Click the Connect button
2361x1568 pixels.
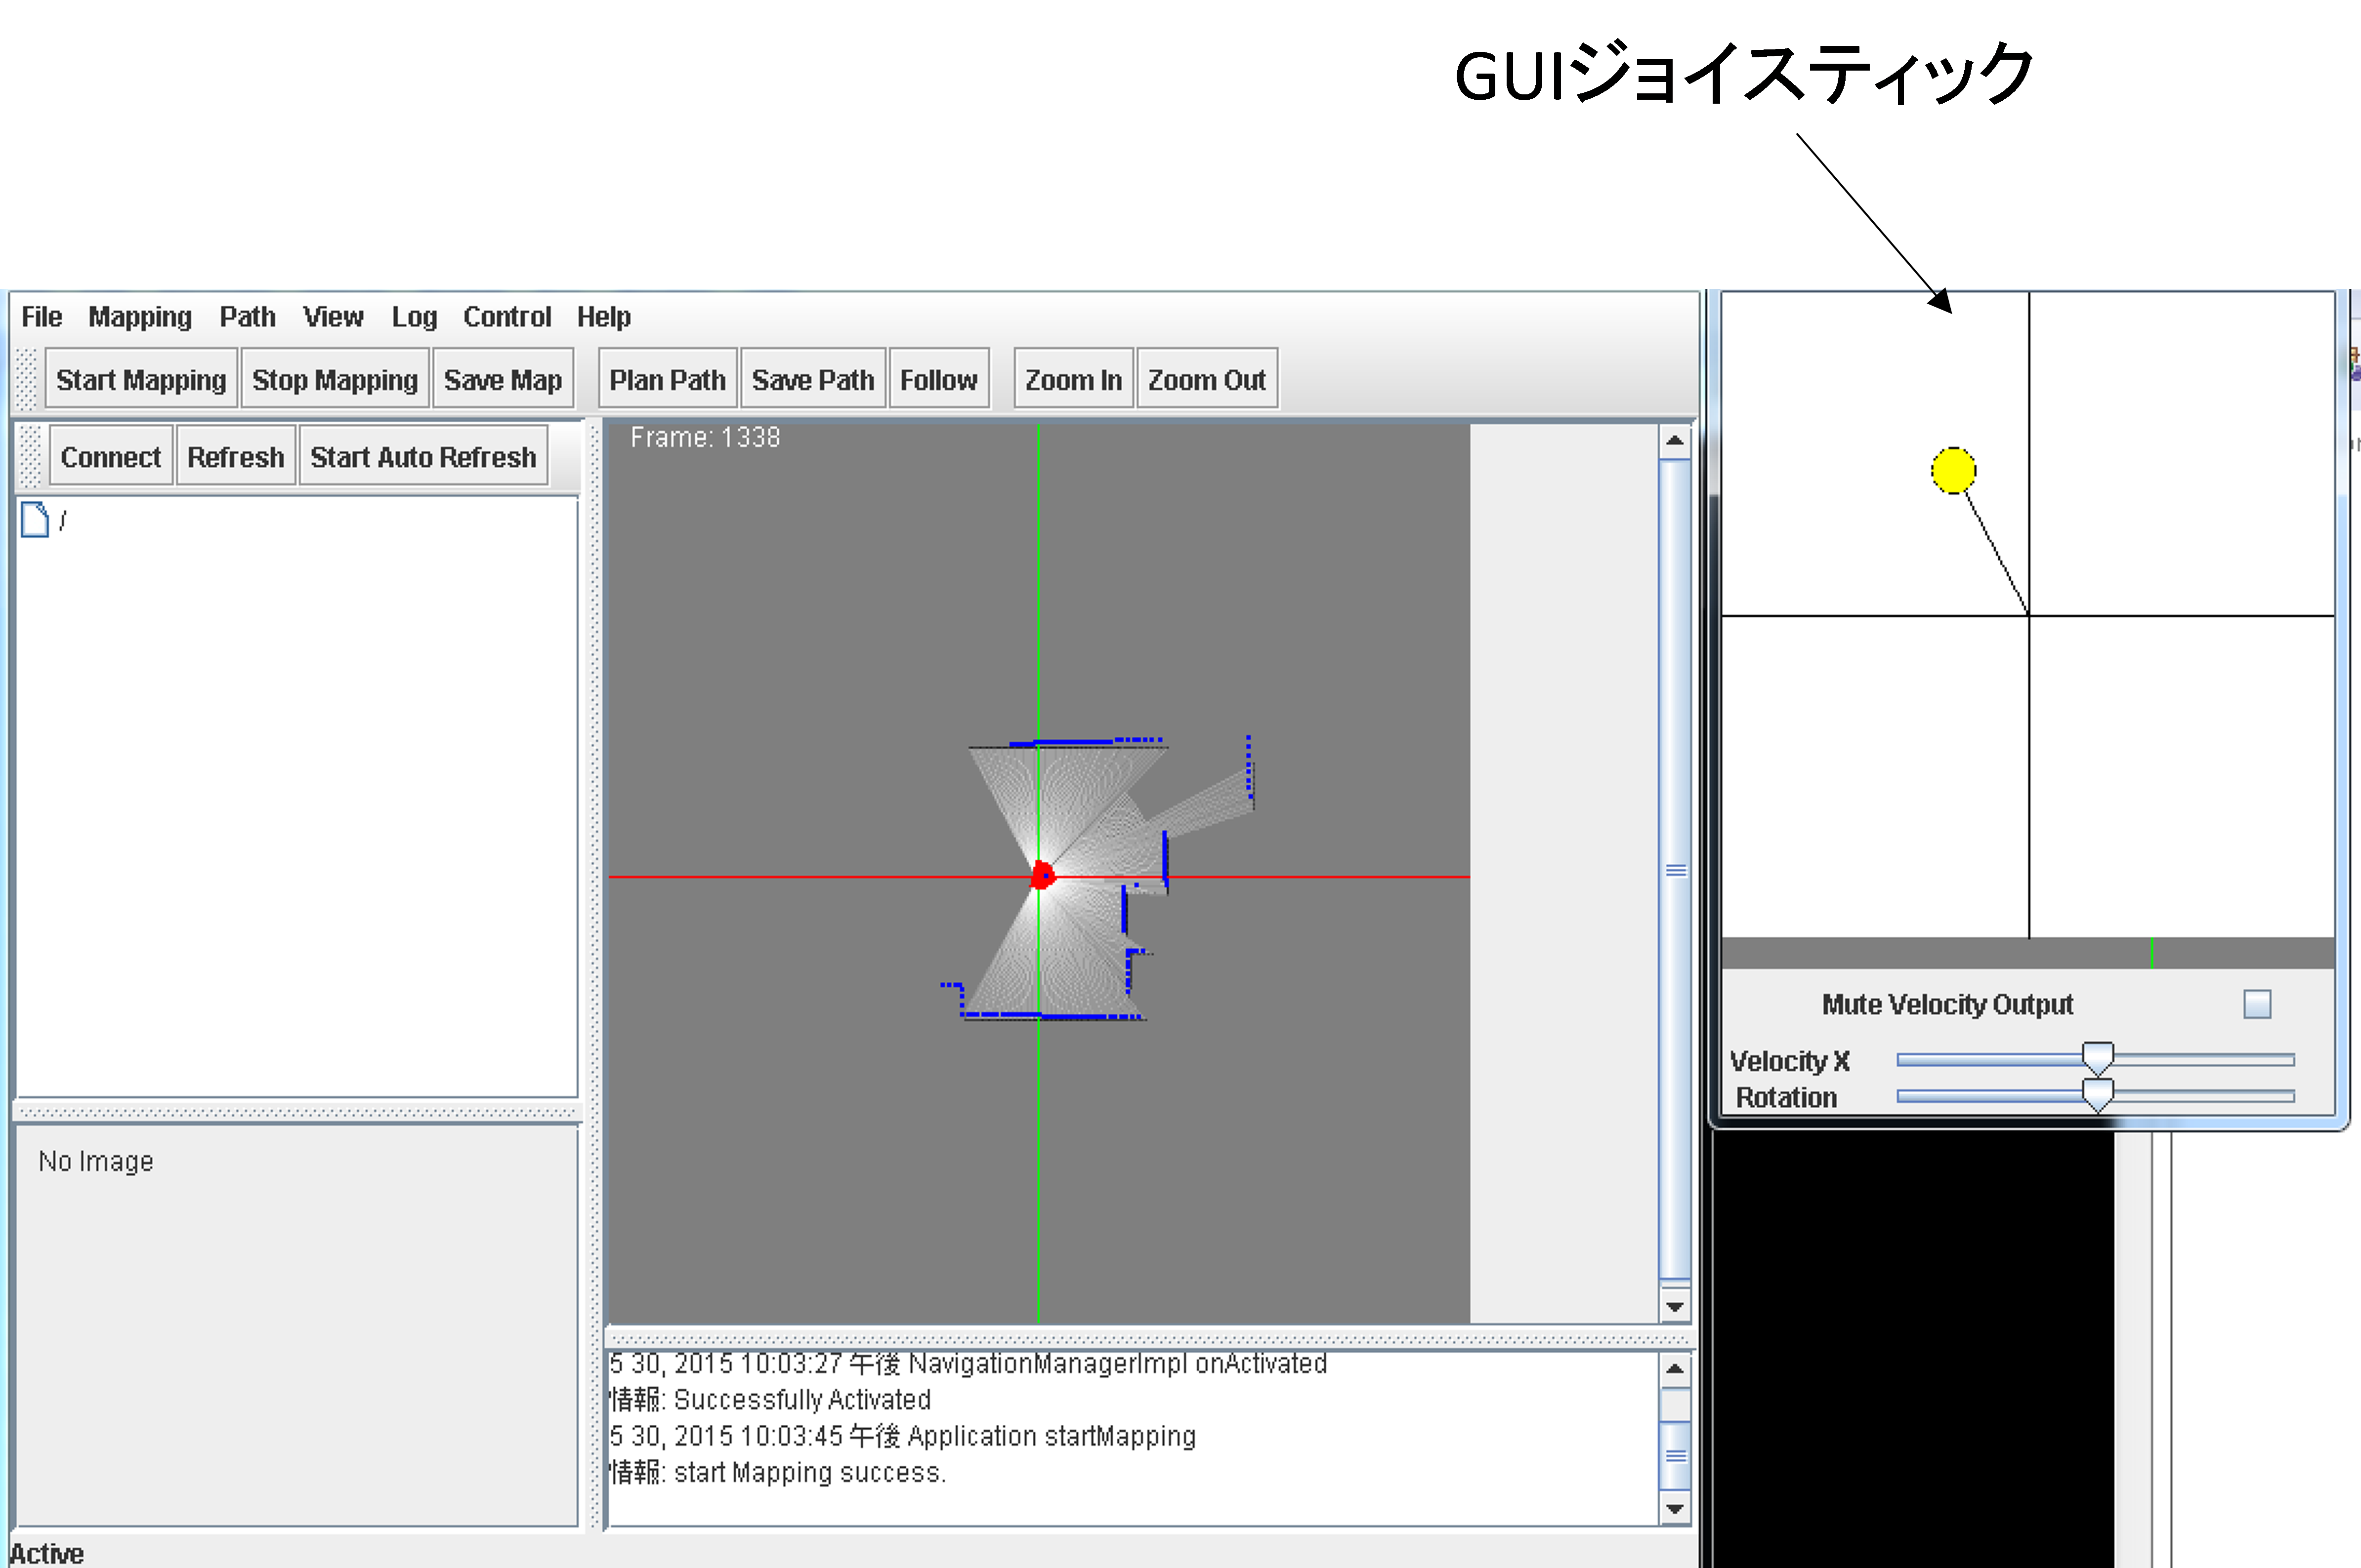pyautogui.click(x=109, y=457)
